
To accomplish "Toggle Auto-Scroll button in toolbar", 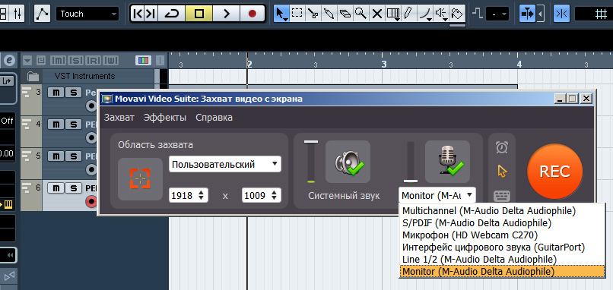I will pos(527,14).
